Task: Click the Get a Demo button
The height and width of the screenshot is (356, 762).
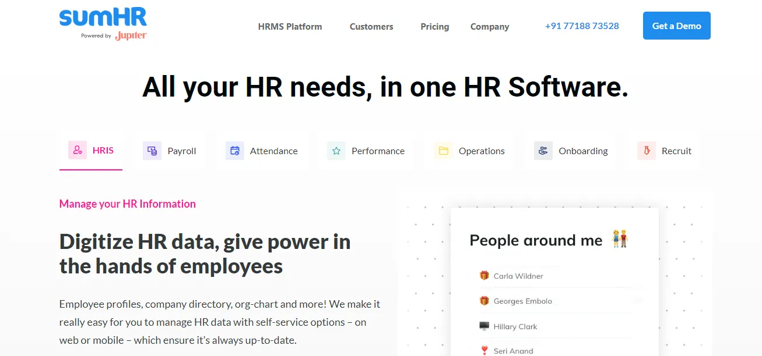Action: pyautogui.click(x=677, y=26)
